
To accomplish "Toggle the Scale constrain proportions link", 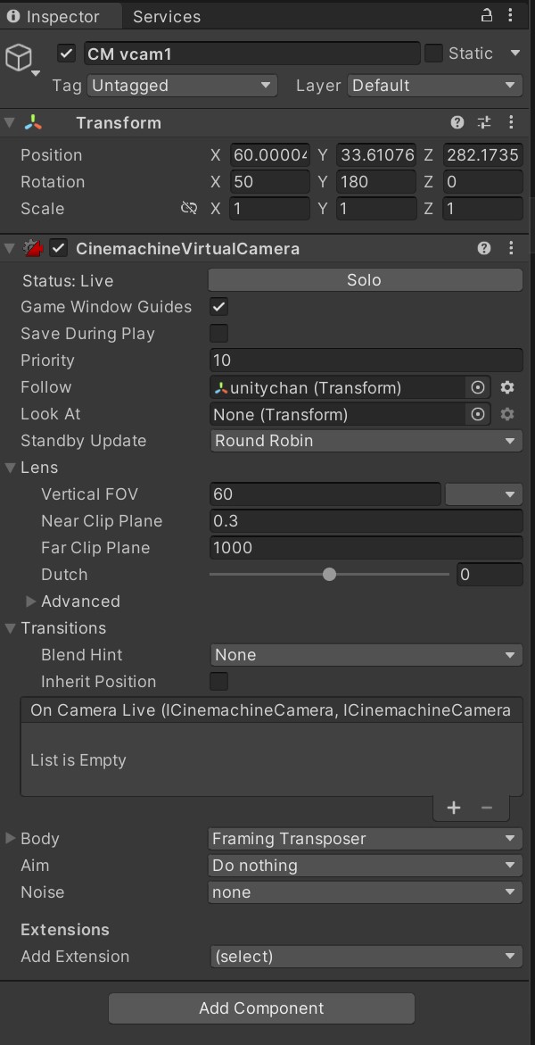I will click(x=188, y=208).
